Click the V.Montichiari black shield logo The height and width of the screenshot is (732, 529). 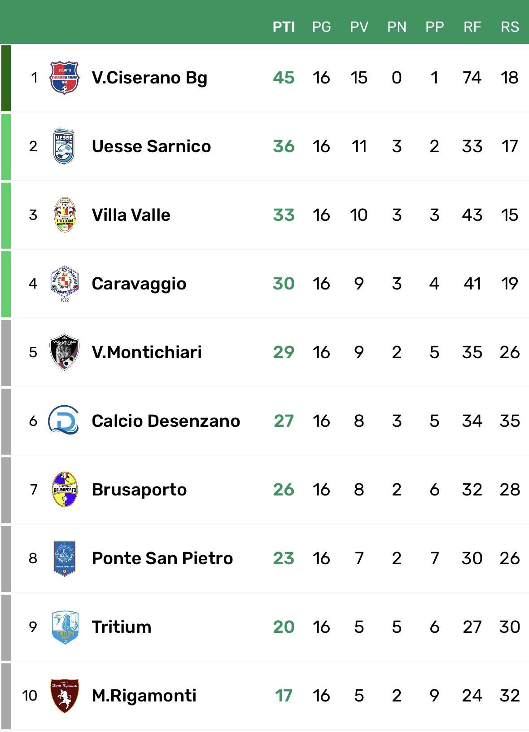click(x=65, y=352)
